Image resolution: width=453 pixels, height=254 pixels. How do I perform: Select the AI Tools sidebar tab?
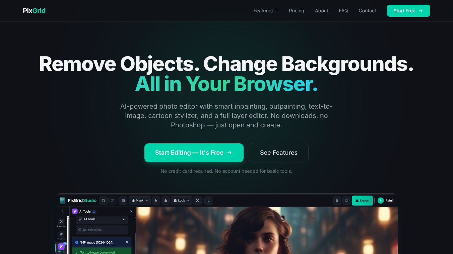point(61,248)
